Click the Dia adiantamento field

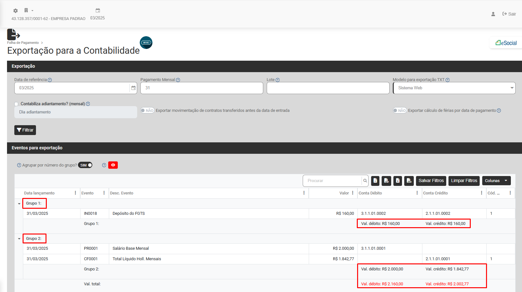(x=76, y=112)
